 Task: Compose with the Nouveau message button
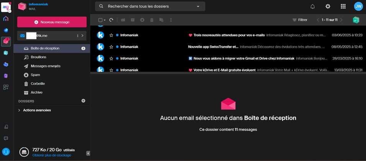(52, 22)
